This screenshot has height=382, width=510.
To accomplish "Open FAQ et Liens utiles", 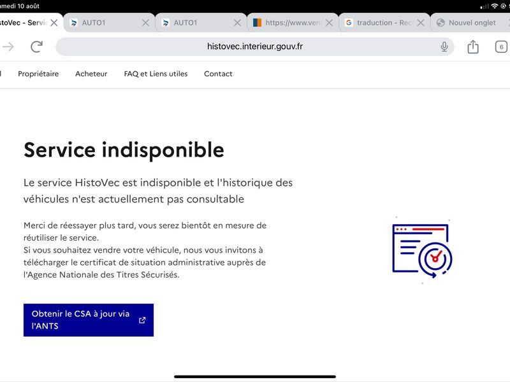I will [x=156, y=74].
